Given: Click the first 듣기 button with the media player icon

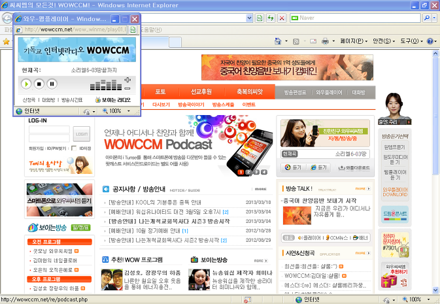Looking at the screenshot, I should point(294,167).
